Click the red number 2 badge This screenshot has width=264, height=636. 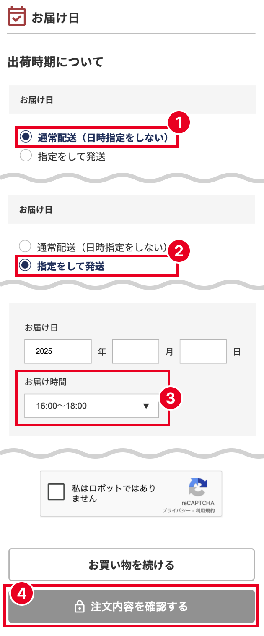179,251
